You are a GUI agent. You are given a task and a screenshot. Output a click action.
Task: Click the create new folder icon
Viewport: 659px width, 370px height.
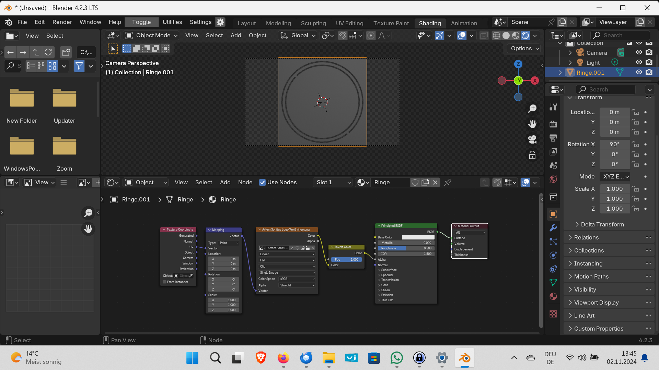[66, 52]
